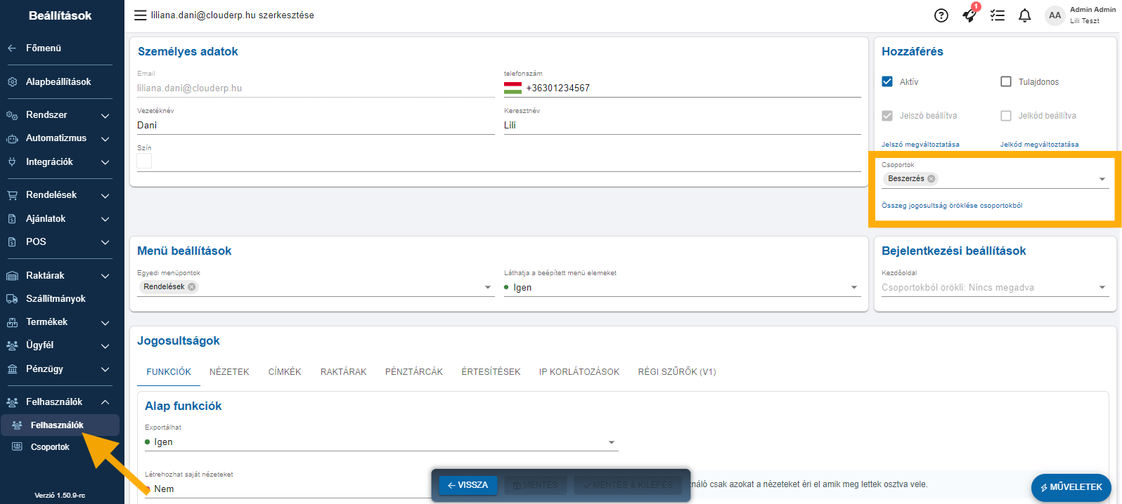Expand the Termékek menu chevron
The width and height of the screenshot is (1122, 504).
click(x=105, y=323)
